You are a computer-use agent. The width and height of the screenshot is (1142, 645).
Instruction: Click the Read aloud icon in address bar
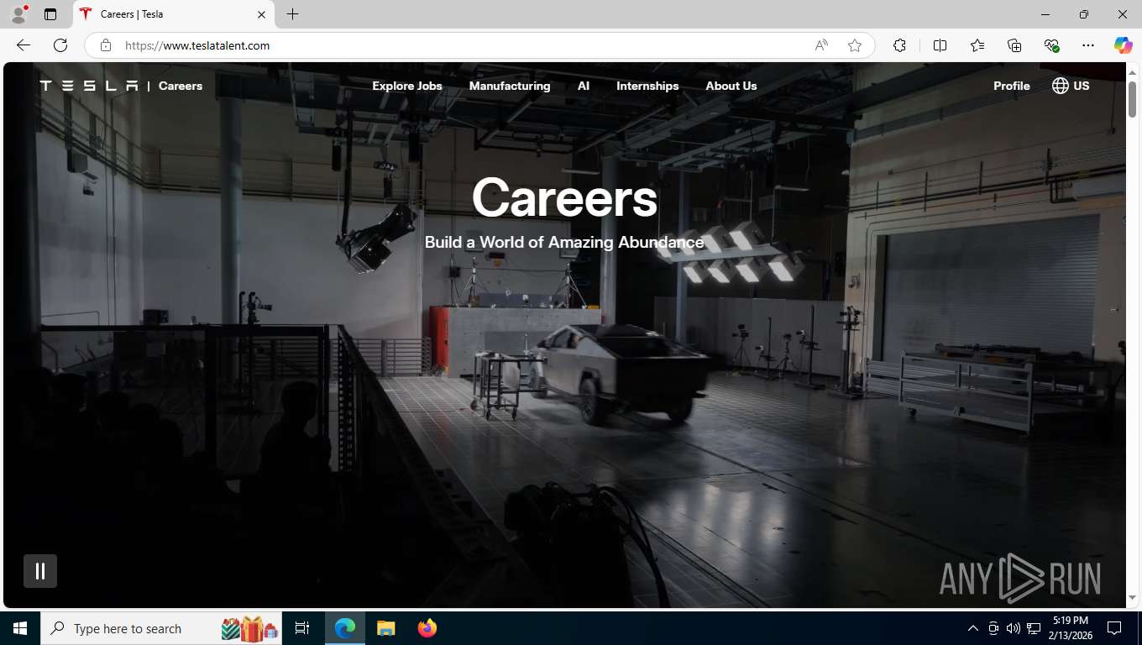click(821, 45)
